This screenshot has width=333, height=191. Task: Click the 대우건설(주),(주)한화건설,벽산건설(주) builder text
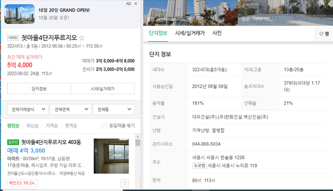pos(230,117)
